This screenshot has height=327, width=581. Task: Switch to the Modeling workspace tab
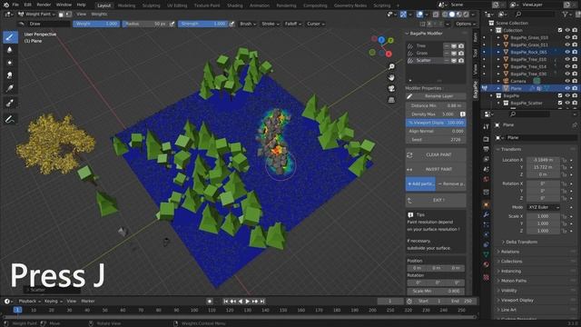pos(126,5)
